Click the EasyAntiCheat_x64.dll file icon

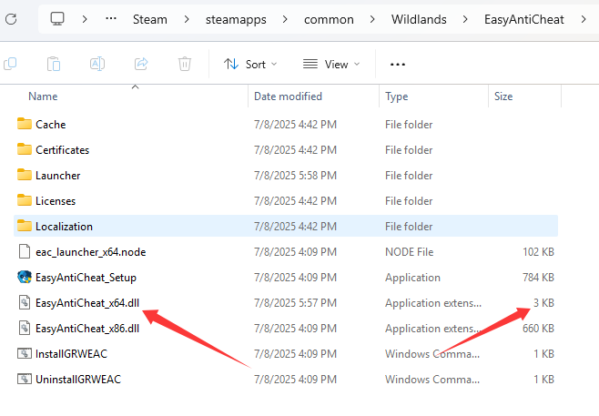pyautogui.click(x=25, y=302)
